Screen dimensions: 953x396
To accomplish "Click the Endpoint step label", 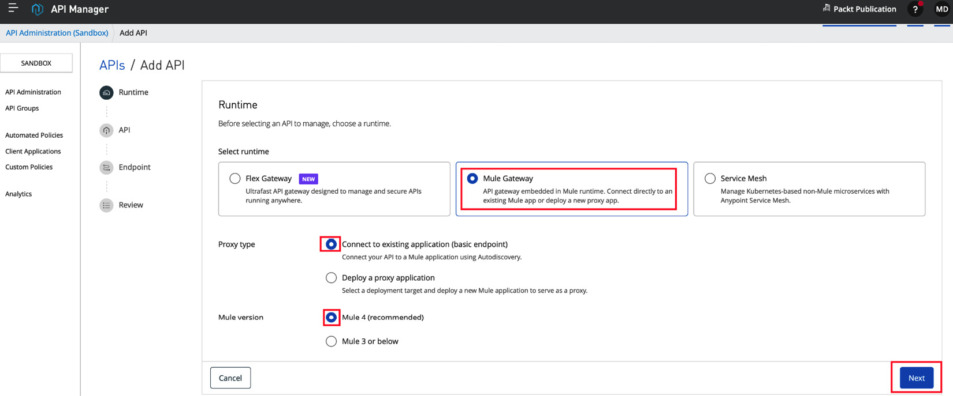I will [x=135, y=167].
